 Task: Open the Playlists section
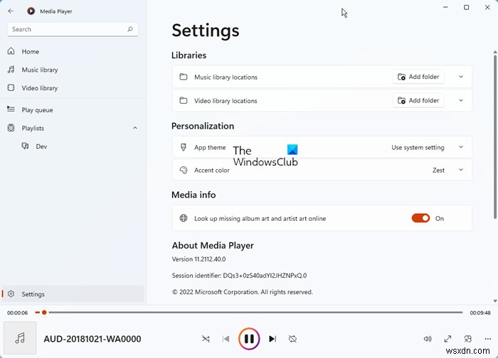(73, 128)
